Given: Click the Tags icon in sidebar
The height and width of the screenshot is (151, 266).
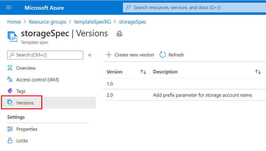Looking at the screenshot, I should (10, 91).
